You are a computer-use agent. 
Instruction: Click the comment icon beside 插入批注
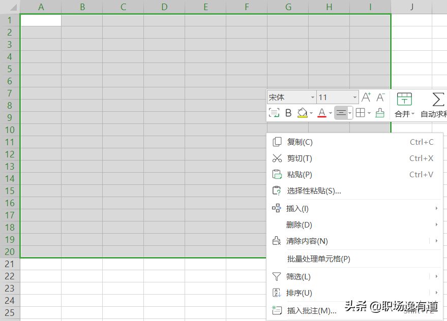tap(277, 310)
